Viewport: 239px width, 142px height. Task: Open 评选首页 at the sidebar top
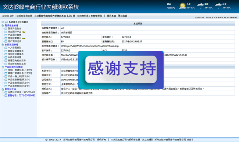pyautogui.click(x=24, y=22)
